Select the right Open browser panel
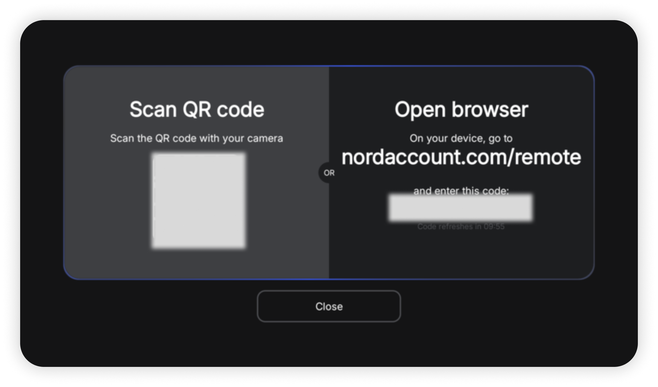The width and height of the screenshot is (658, 387). pos(461,172)
